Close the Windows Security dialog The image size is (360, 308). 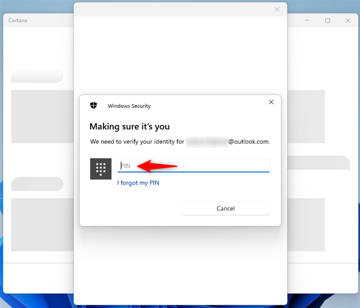(271, 102)
